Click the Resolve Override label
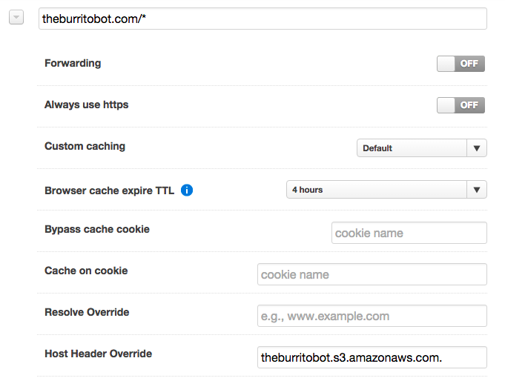The image size is (505, 381). click(87, 313)
